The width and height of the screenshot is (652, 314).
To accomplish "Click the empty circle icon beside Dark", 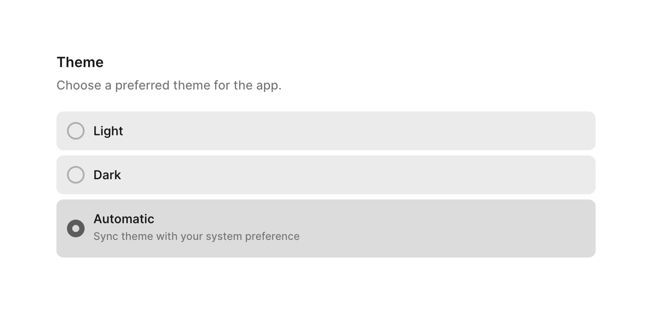I will tap(76, 175).
